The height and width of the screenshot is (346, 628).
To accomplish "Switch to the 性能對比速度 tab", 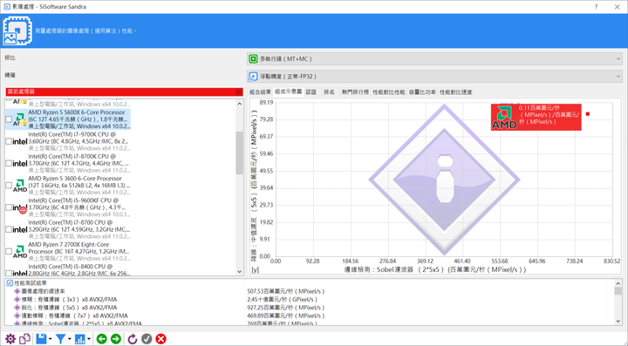I will click(456, 92).
